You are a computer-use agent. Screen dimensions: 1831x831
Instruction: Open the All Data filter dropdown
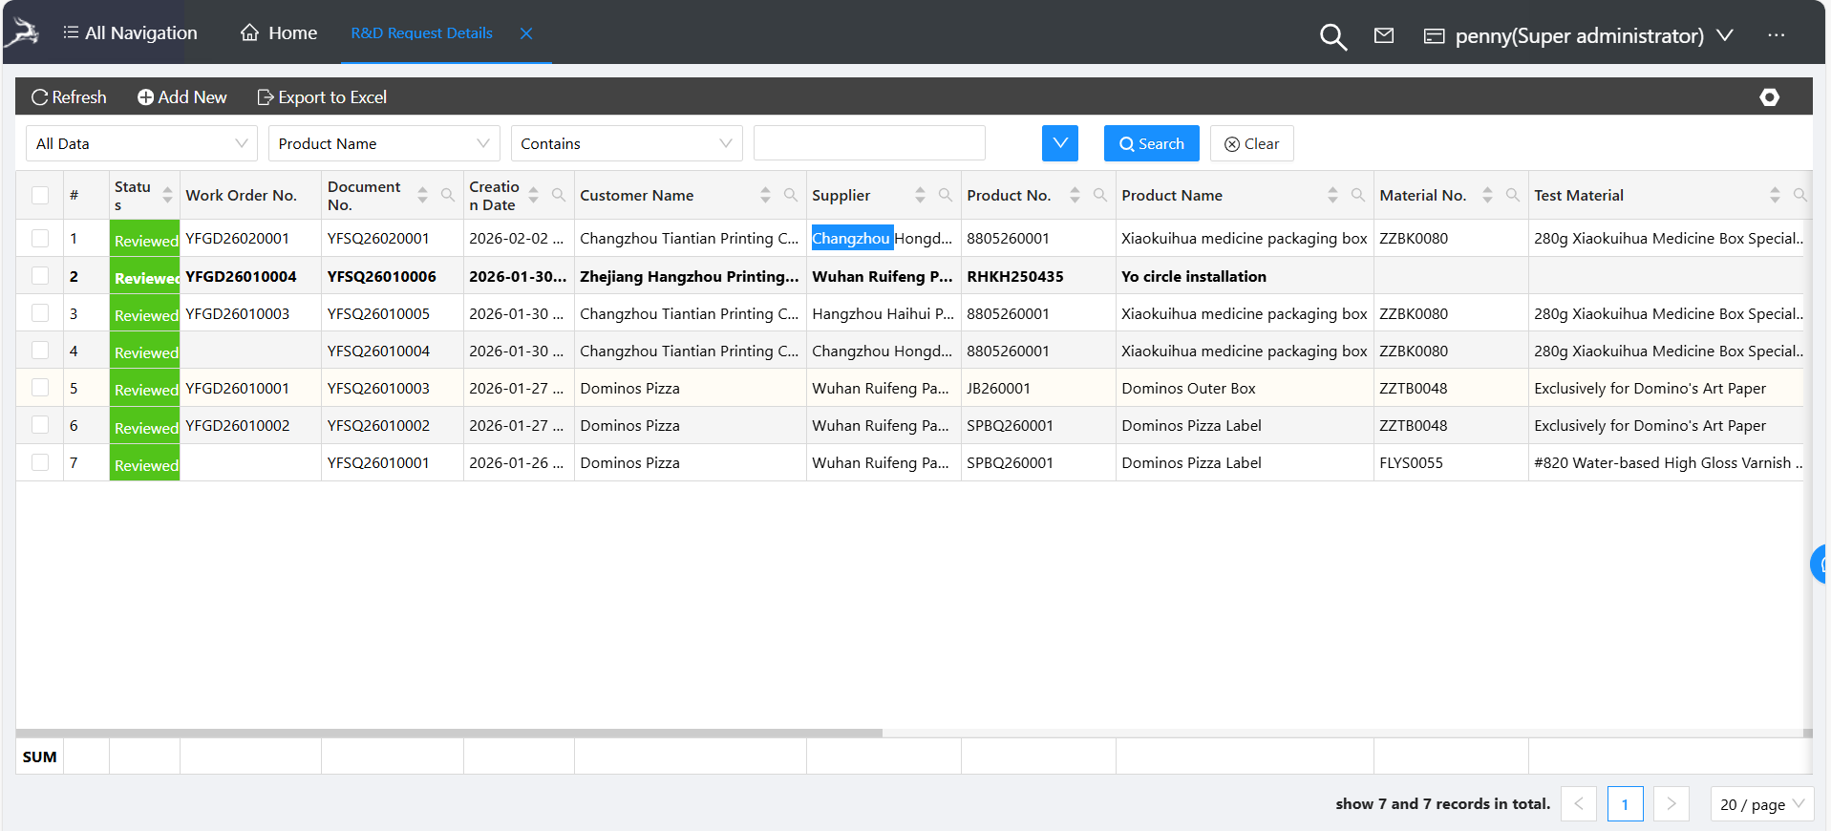tap(141, 144)
